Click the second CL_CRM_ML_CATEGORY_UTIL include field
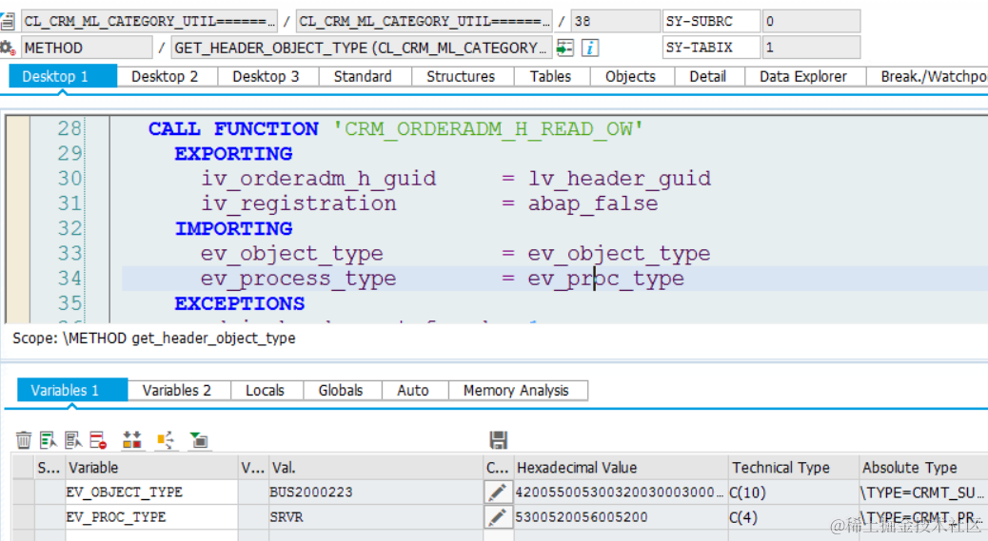The width and height of the screenshot is (988, 541). pos(425,21)
